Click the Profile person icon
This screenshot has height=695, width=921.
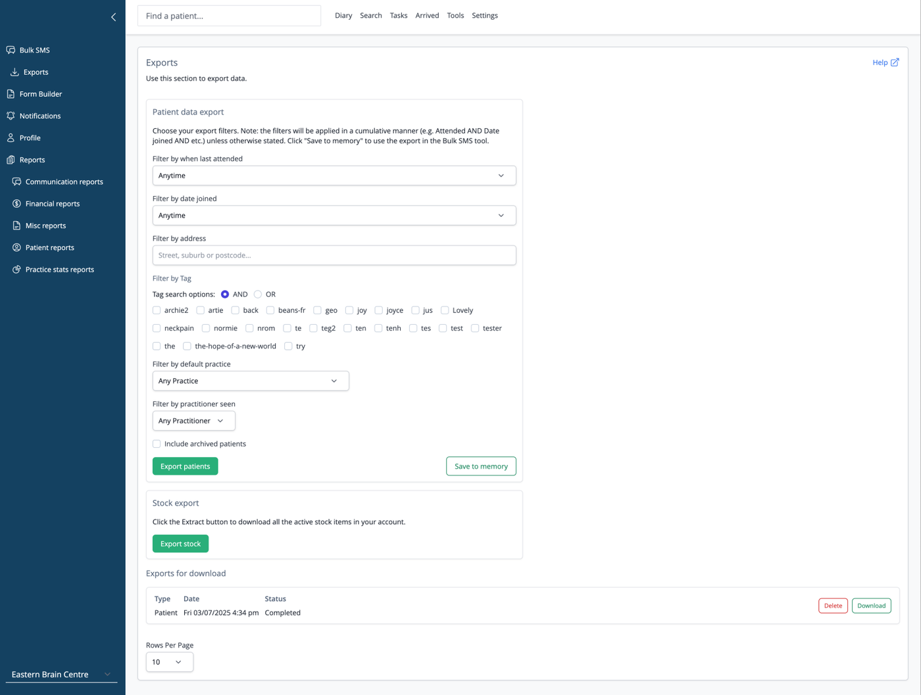11,137
